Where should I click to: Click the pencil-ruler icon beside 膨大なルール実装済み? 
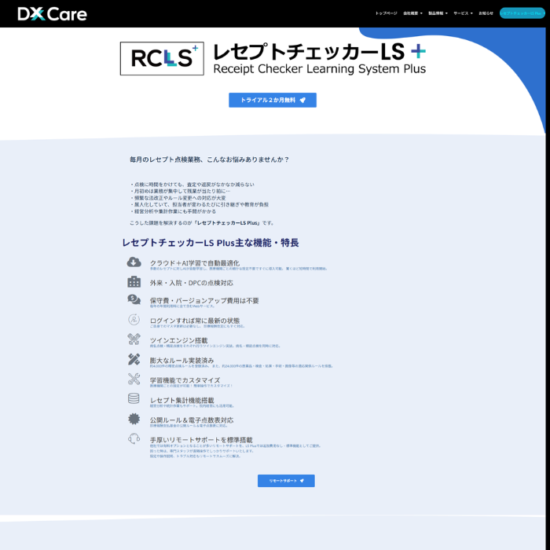[134, 359]
